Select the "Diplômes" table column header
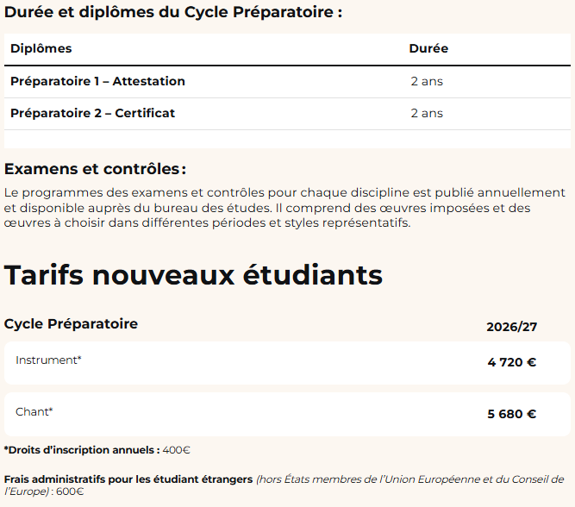The width and height of the screenshot is (575, 507). (41, 48)
